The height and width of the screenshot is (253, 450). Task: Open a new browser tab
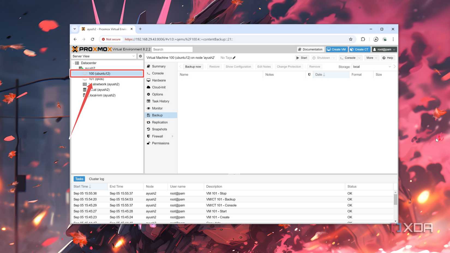pyautogui.click(x=140, y=29)
